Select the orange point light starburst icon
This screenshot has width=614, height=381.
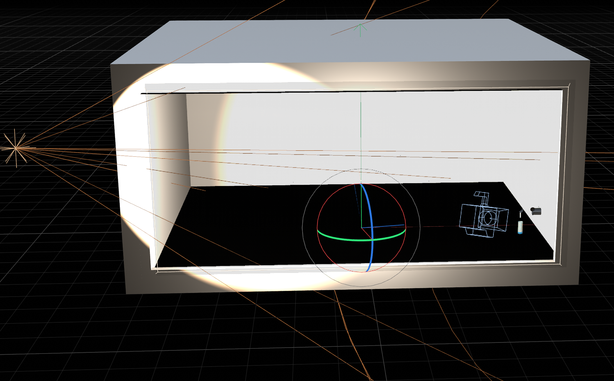[16, 148]
